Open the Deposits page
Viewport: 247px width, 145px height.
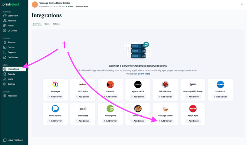(11, 52)
